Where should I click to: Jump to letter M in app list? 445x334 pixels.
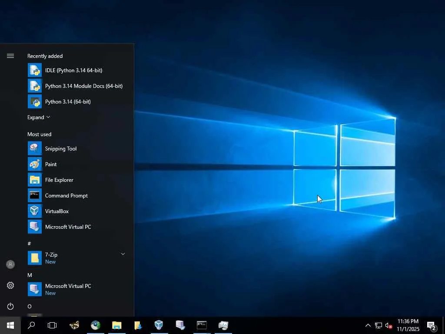(x=30, y=275)
